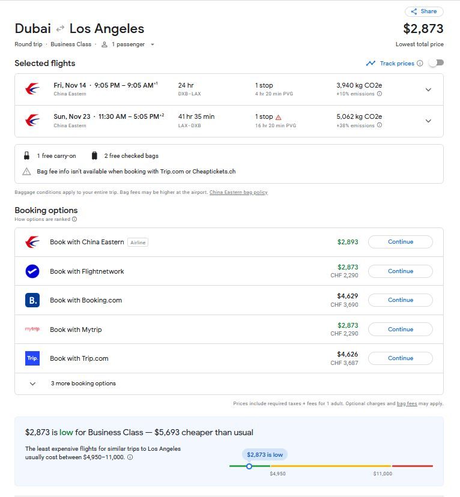Click the Booking.com logo icon
Image resolution: width=460 pixels, height=497 pixels.
32,300
